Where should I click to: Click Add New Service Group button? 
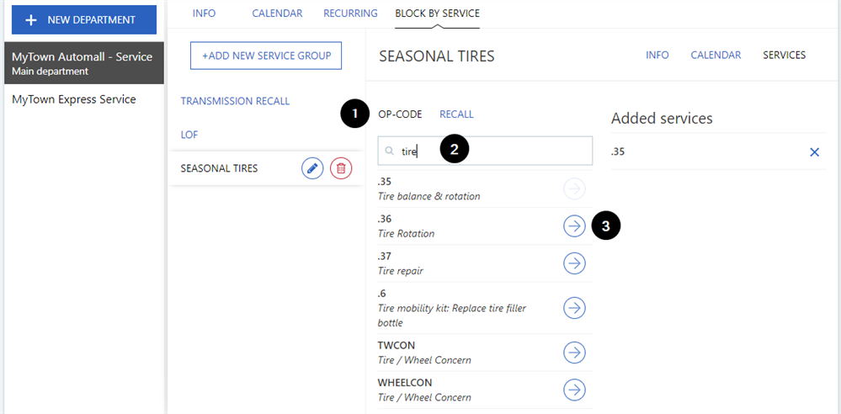click(266, 56)
